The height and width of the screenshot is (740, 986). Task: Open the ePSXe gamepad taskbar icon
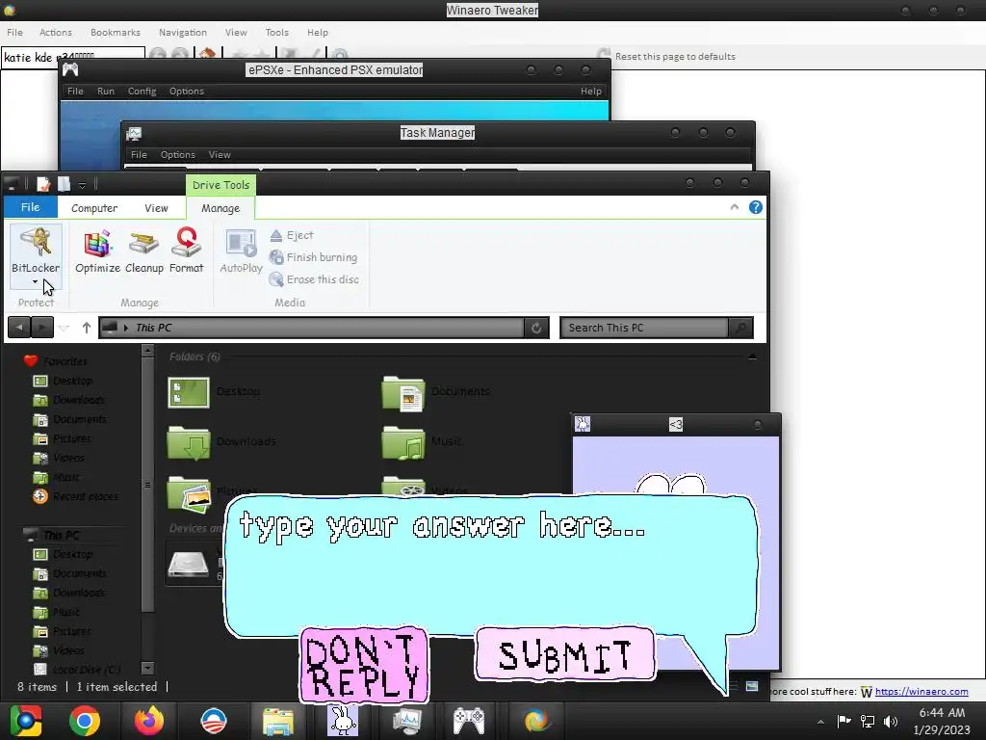point(469,721)
